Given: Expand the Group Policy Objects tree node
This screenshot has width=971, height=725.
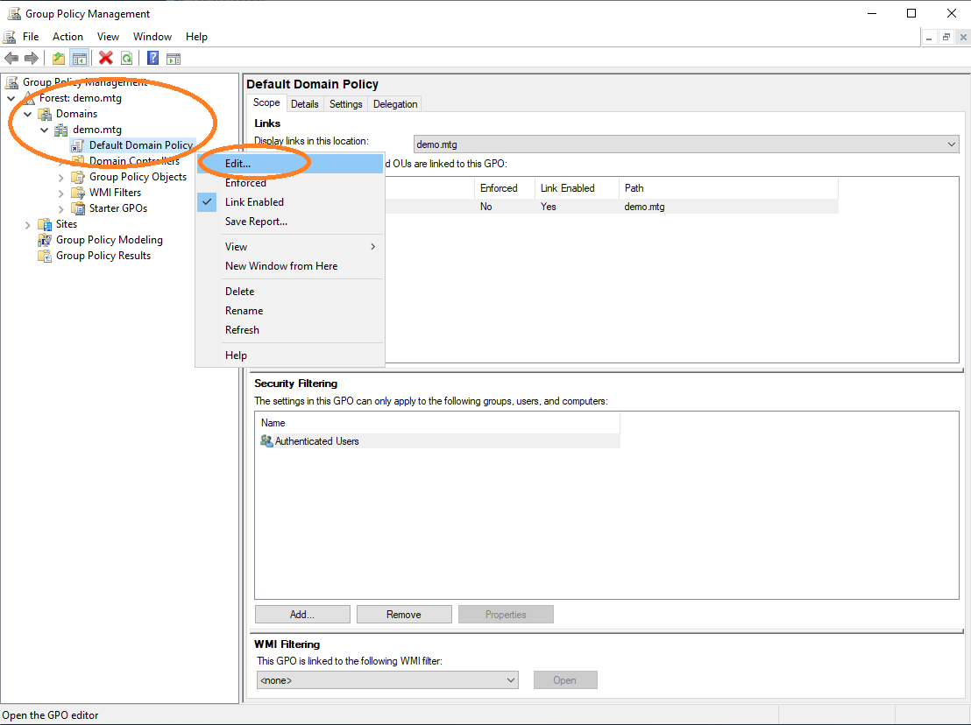Looking at the screenshot, I should pyautogui.click(x=61, y=177).
